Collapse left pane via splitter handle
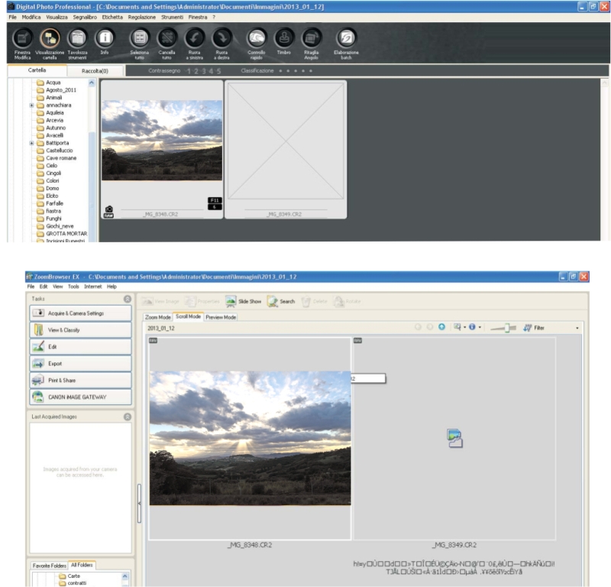 pyautogui.click(x=139, y=503)
